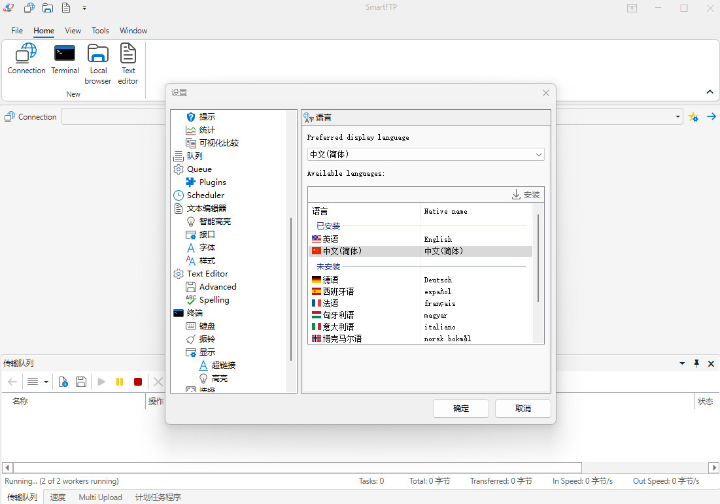The image size is (720, 504).
Task: Pin the 传输队列 panel
Action: click(696, 363)
